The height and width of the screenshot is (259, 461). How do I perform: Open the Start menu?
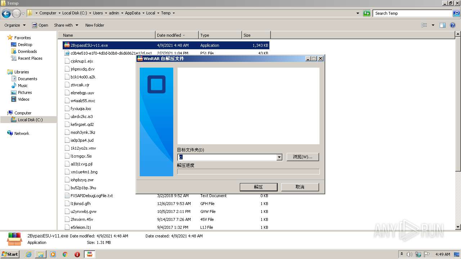10,254
